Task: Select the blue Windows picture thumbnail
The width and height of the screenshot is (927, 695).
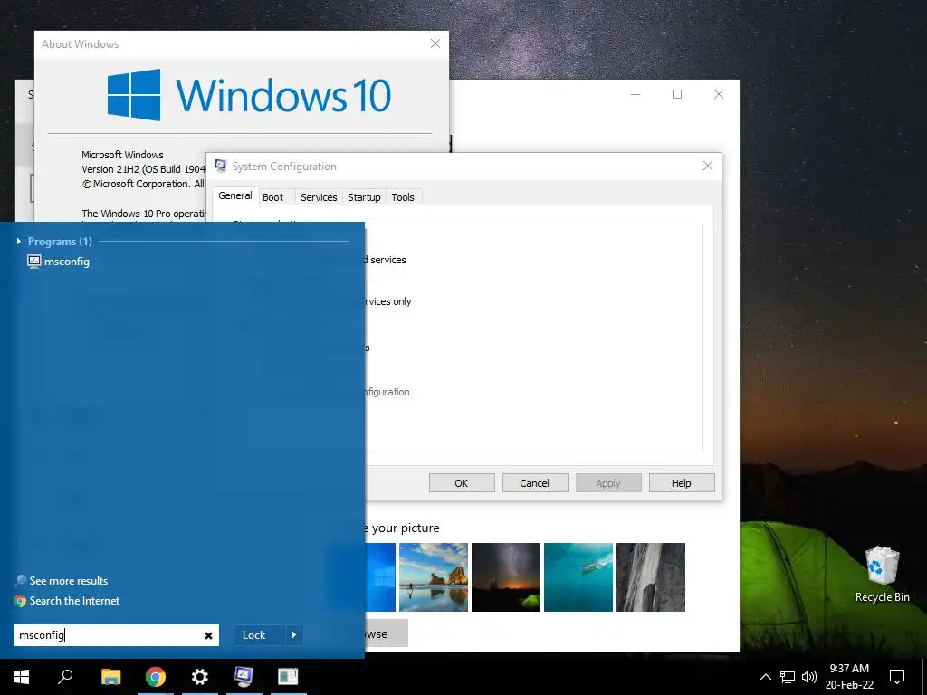Action: pyautogui.click(x=381, y=577)
